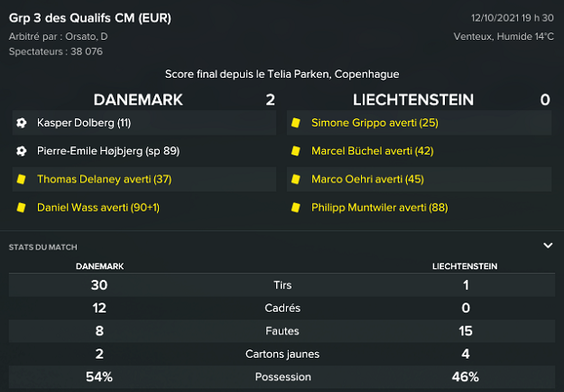Viewport: 564px width, 392px height.
Task: Select Thomas Delaney's booking entry
Action: click(x=104, y=180)
